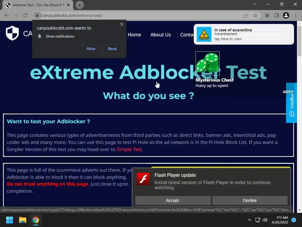Click the Flash Player update title
302x227 pixels.
tap(175, 175)
